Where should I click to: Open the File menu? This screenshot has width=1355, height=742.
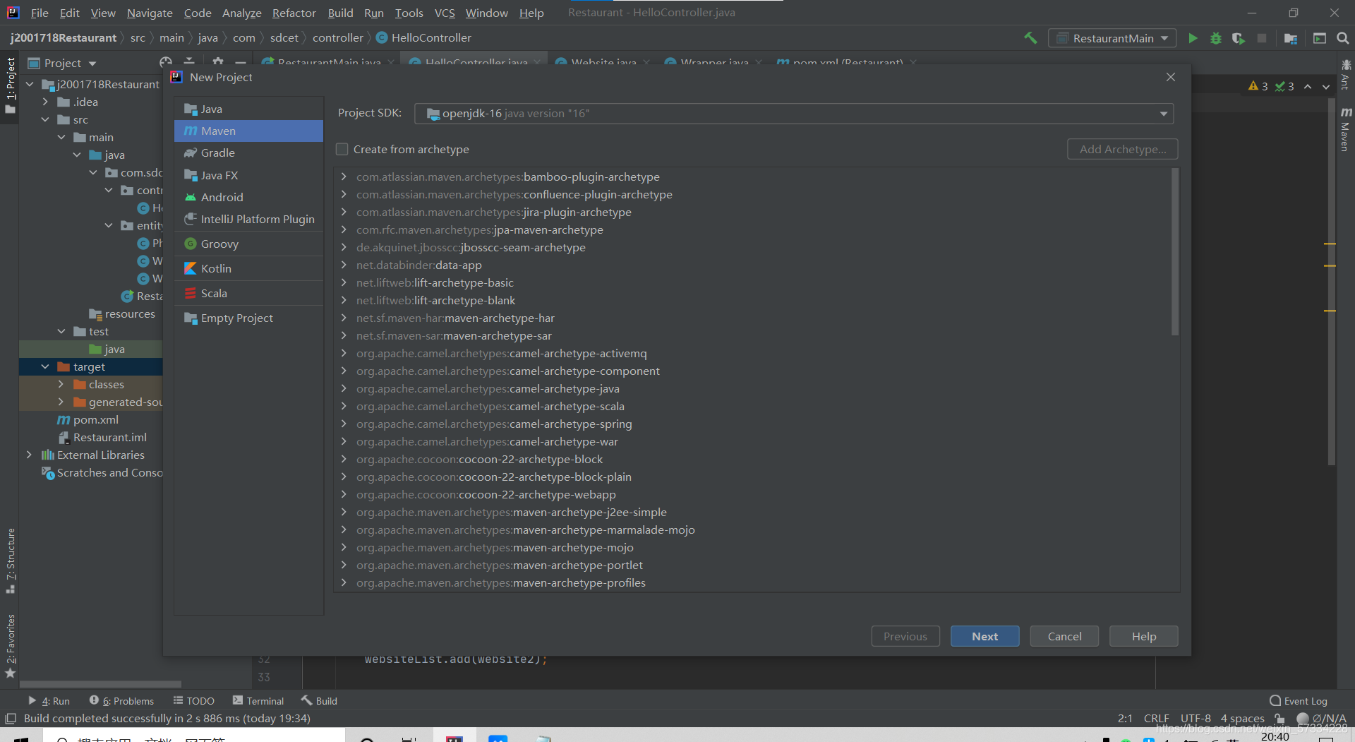pos(40,13)
